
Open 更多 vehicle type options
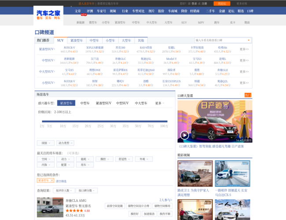click(x=160, y=103)
